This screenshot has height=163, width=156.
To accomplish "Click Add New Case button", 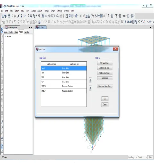I will (105, 63).
